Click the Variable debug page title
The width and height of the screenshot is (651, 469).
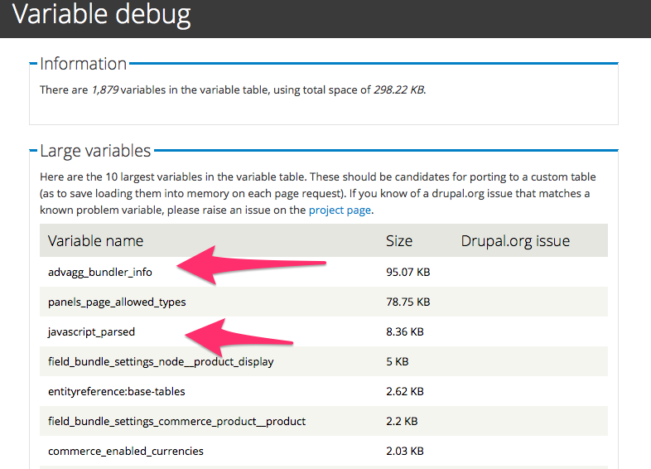[101, 15]
